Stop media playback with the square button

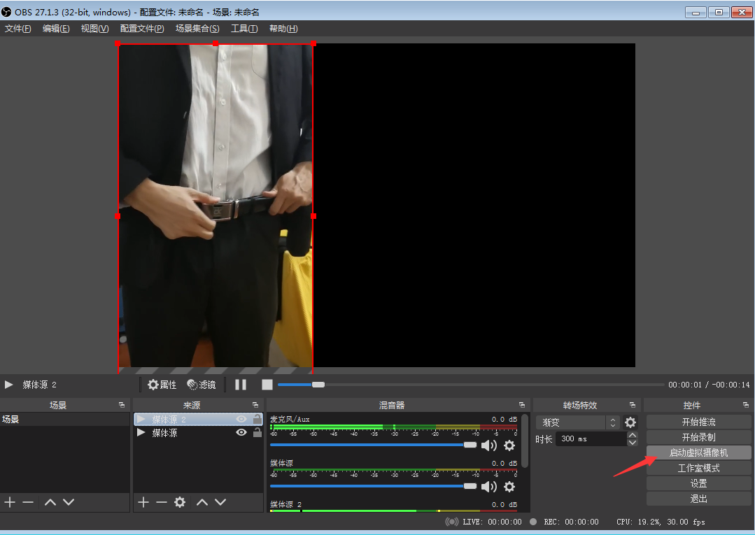pyautogui.click(x=267, y=385)
